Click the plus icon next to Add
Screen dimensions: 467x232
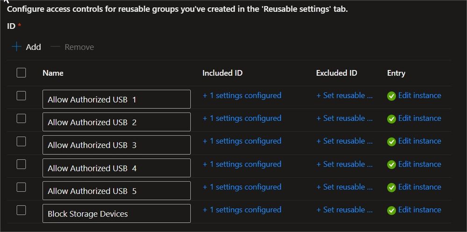(x=16, y=47)
